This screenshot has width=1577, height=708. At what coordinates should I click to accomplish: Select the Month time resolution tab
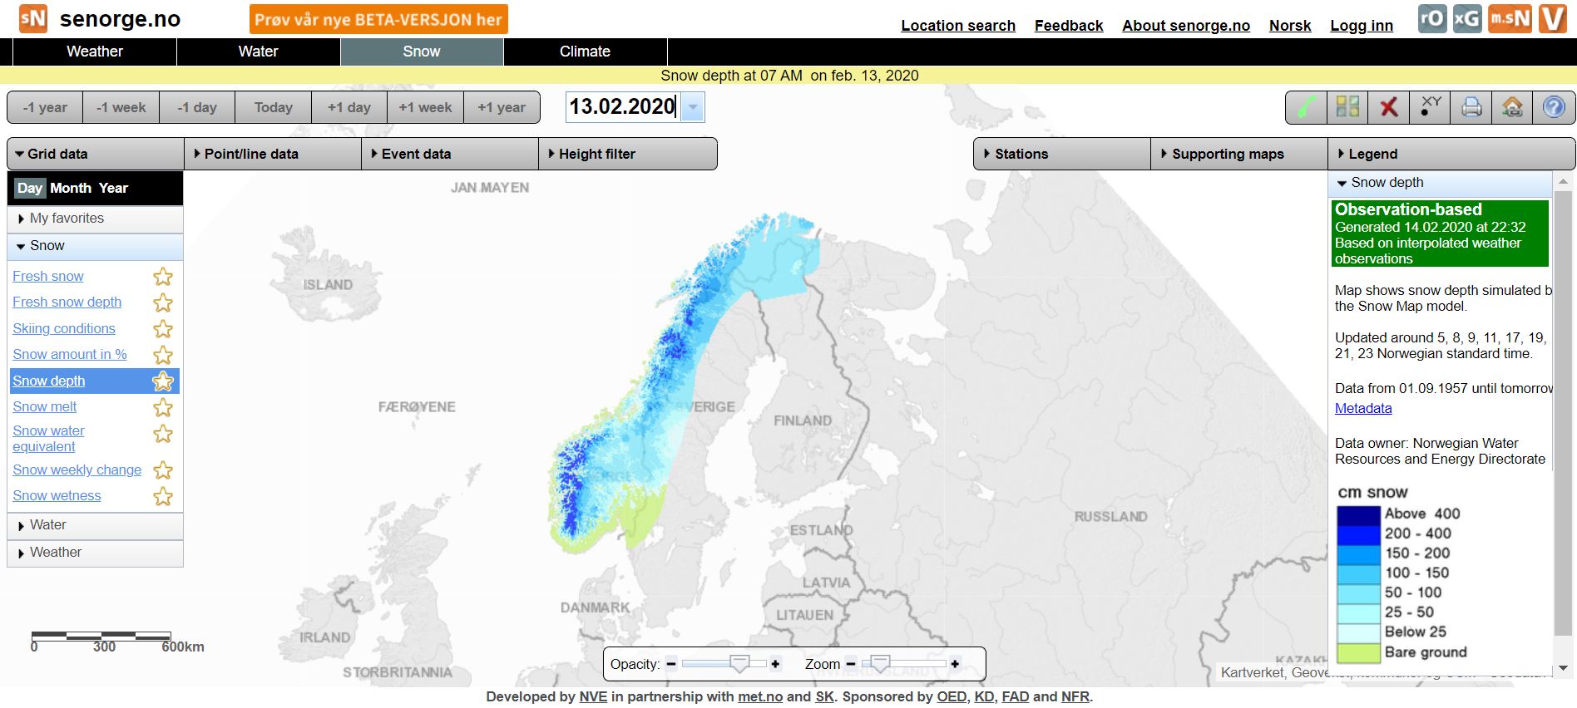[x=71, y=189]
